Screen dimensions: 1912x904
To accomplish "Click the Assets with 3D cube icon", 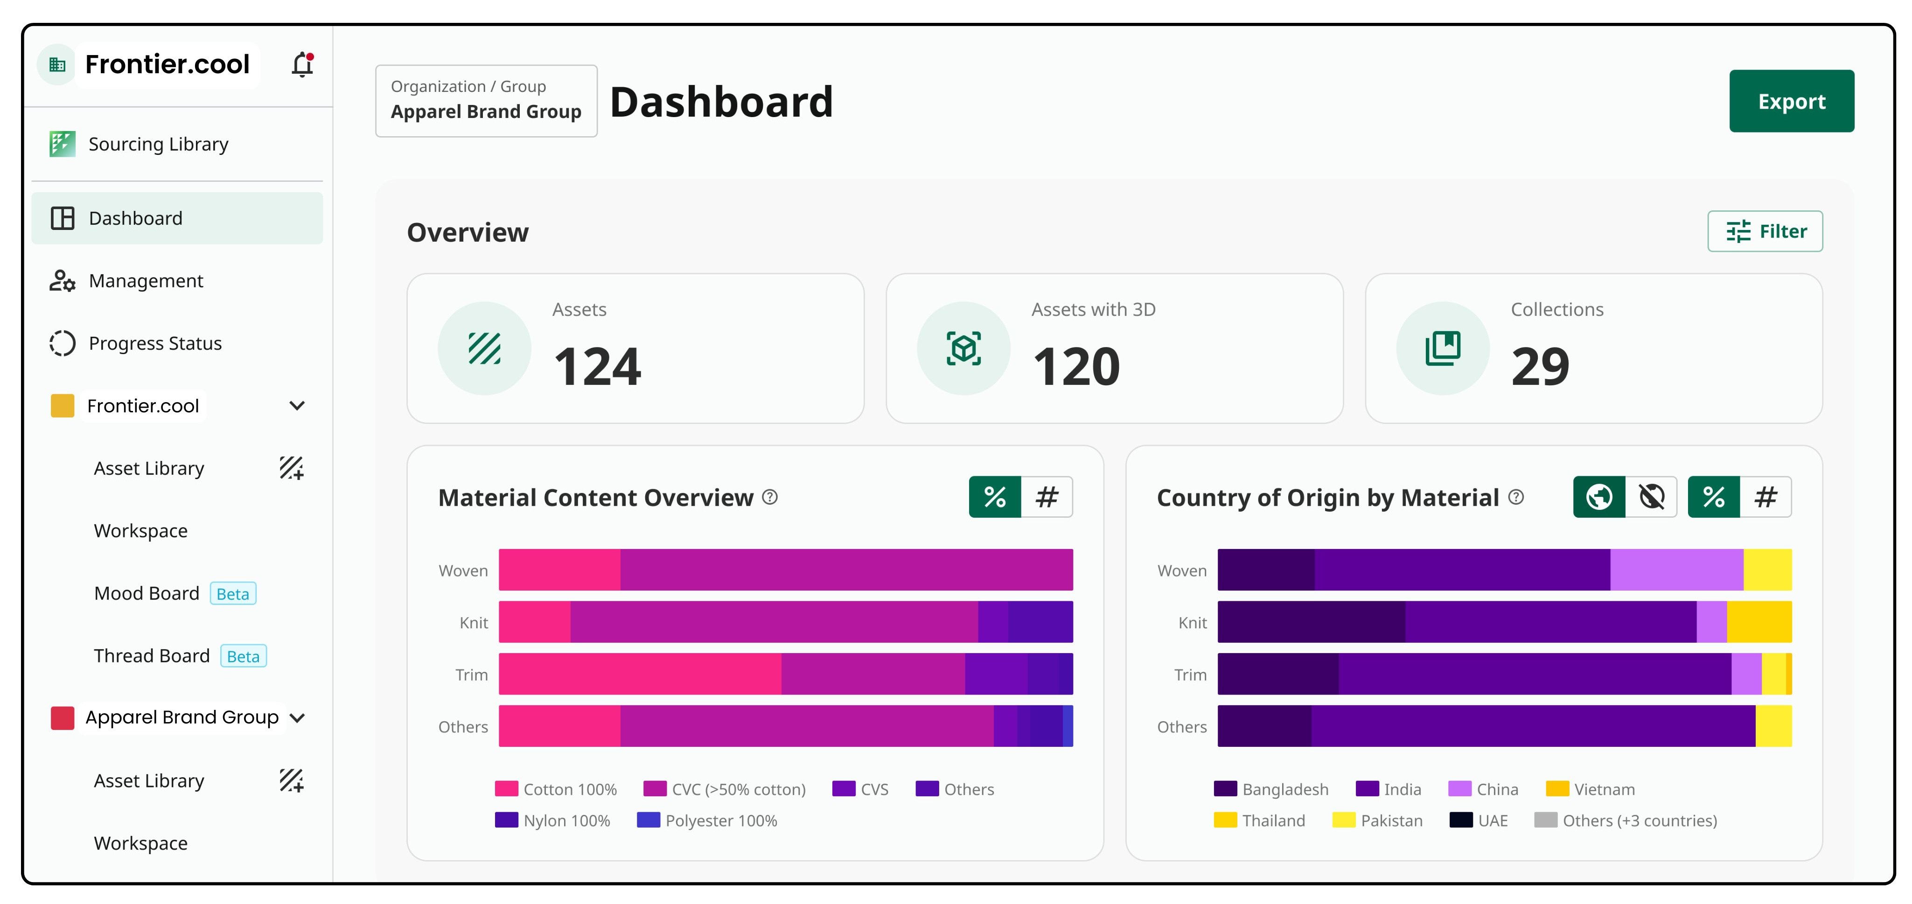I will (x=963, y=348).
